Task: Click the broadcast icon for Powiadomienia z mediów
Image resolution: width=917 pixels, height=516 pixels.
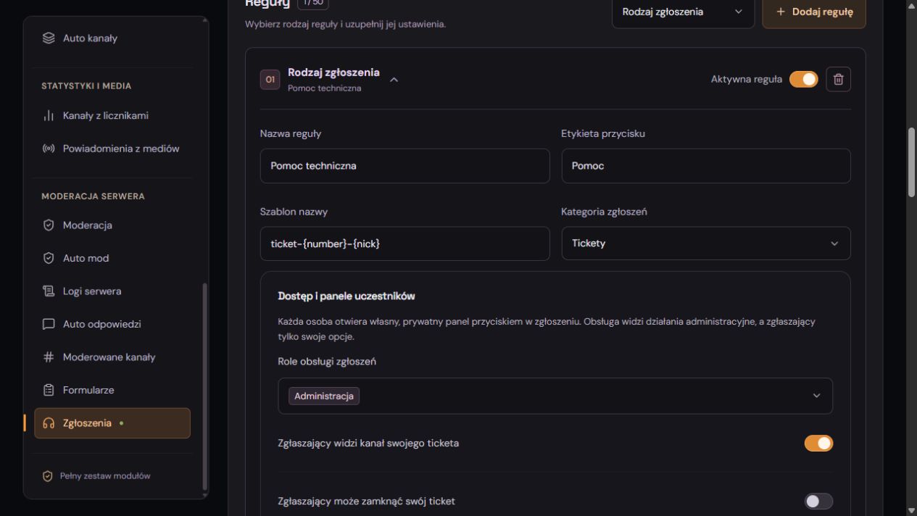Action: [x=49, y=149]
